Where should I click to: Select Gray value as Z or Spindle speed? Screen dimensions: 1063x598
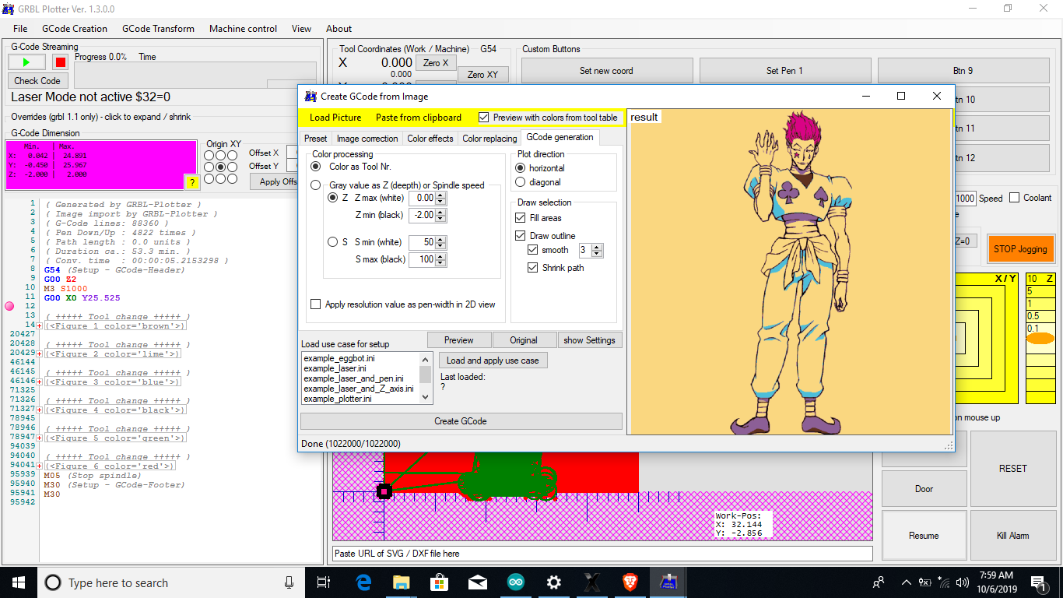pyautogui.click(x=315, y=185)
